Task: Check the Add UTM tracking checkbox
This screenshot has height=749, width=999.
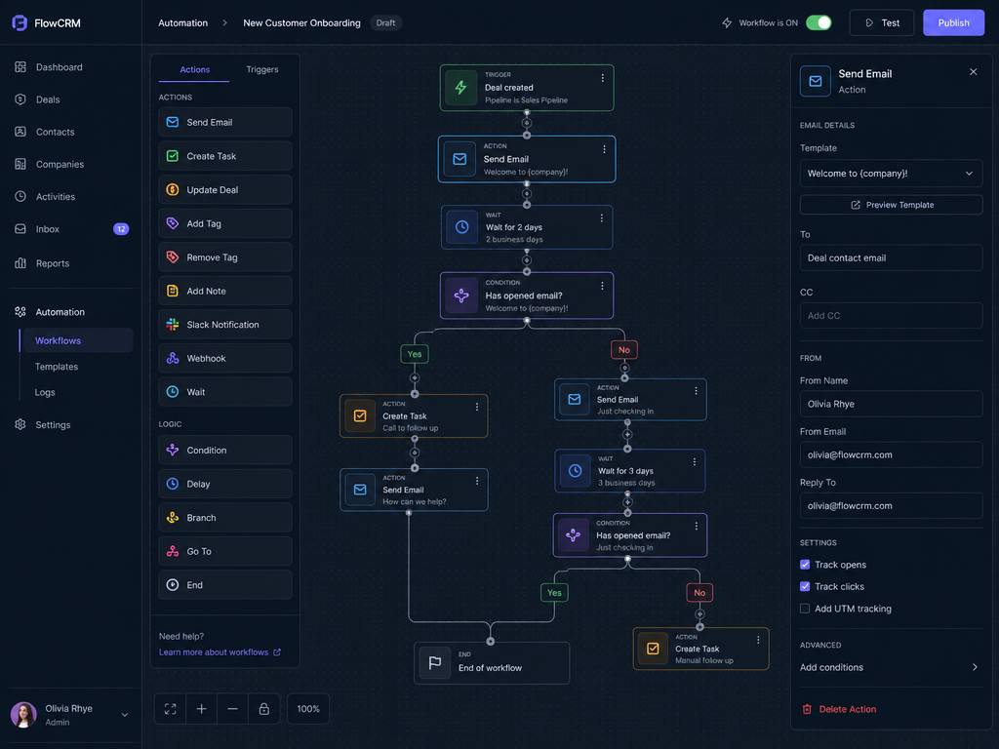Action: (805, 609)
